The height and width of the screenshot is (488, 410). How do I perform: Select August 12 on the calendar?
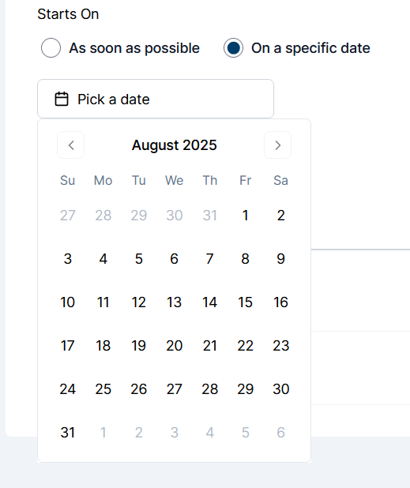point(138,302)
